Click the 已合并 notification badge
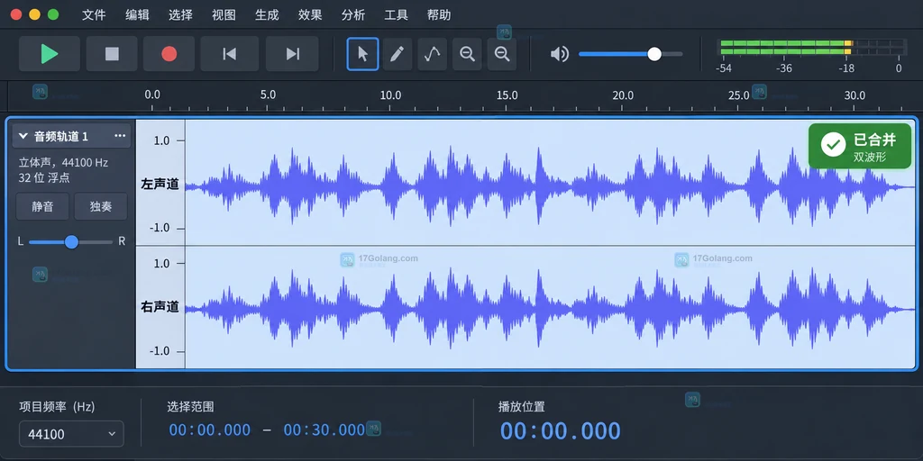The height and width of the screenshot is (461, 923). [859, 146]
